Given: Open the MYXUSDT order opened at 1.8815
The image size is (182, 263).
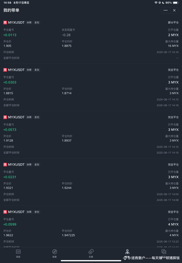Looking at the screenshot, I should (x=91, y=87).
